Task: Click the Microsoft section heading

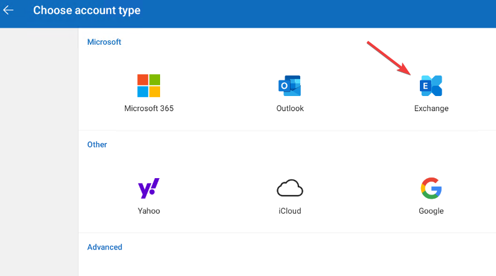Action: tap(104, 42)
